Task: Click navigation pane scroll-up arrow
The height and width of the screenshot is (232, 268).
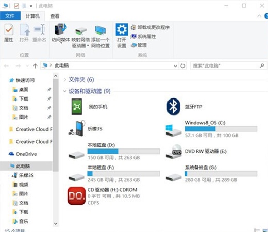Action: 56,76
